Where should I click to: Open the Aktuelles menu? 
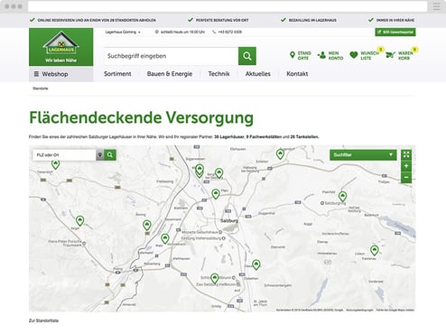258,74
